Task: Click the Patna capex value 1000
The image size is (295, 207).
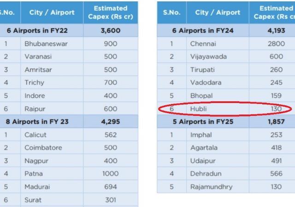Action: [x=111, y=173]
